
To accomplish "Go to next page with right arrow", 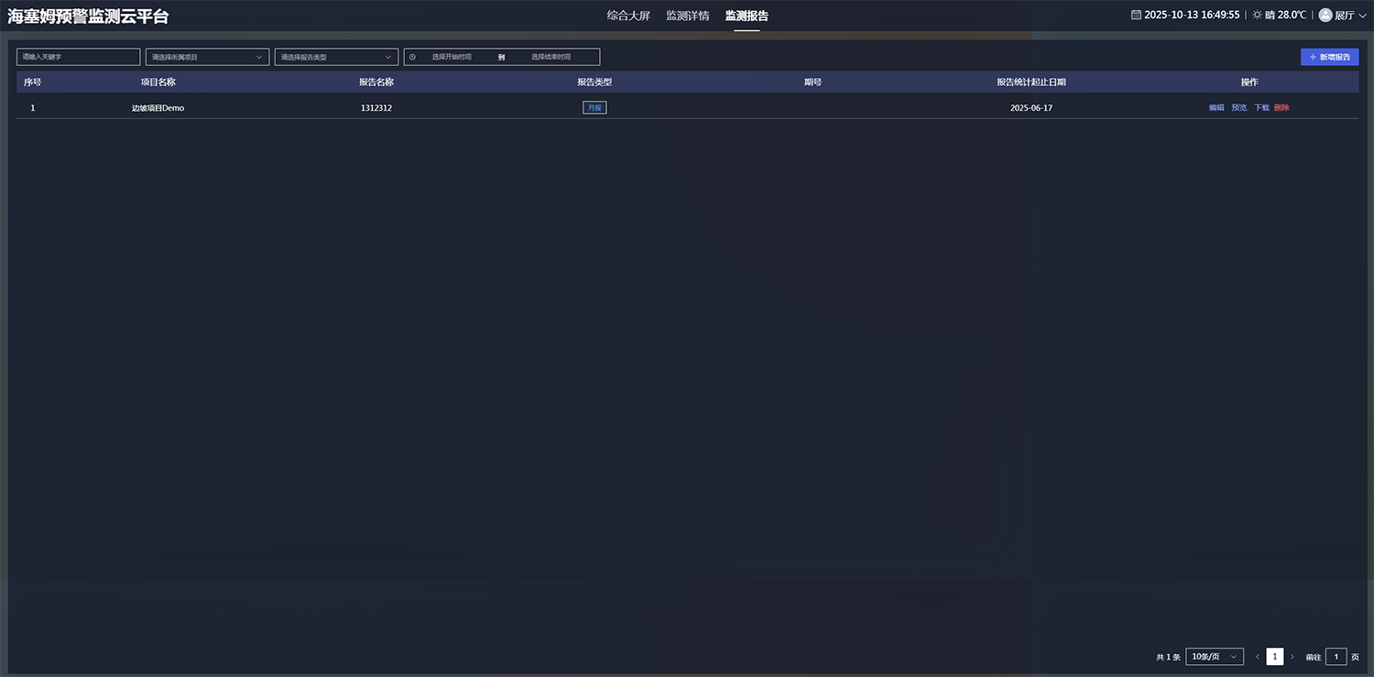I will pos(1292,657).
